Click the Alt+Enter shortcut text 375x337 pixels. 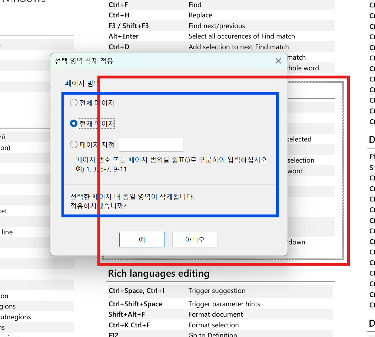tap(123, 36)
